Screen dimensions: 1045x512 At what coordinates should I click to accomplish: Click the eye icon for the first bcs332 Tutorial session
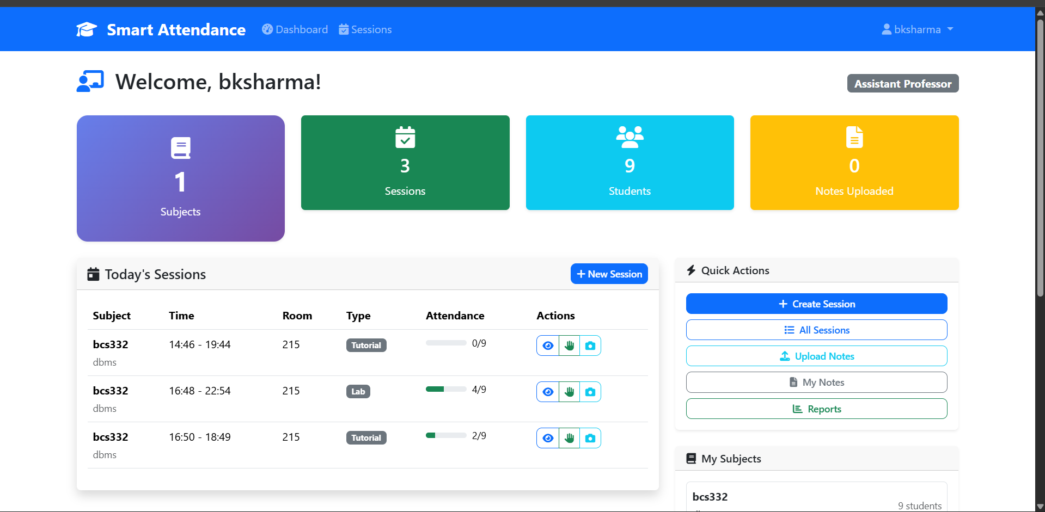[x=548, y=345]
